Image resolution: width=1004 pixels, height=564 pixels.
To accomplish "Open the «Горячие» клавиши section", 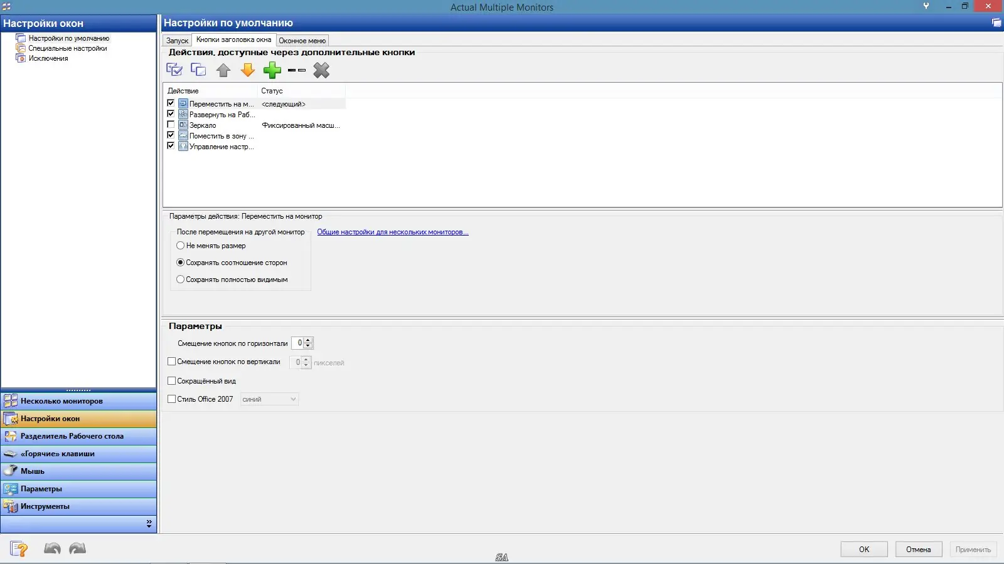I will click(78, 454).
